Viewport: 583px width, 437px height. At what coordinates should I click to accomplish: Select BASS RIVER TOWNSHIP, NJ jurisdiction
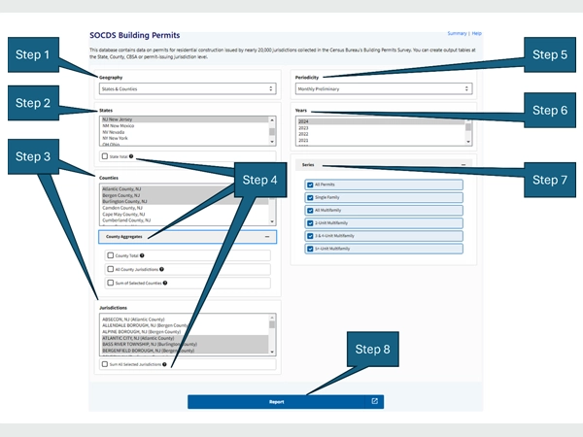185,345
